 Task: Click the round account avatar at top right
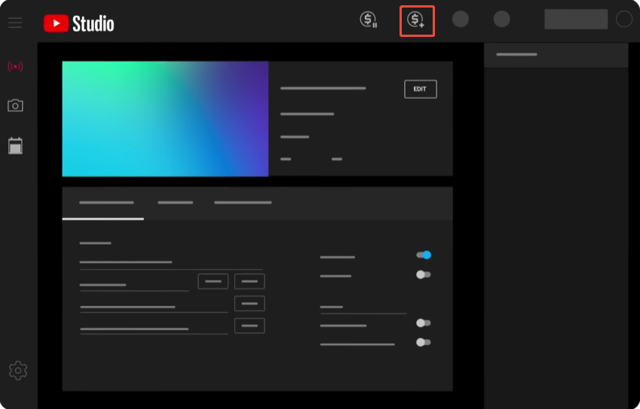[x=623, y=19]
